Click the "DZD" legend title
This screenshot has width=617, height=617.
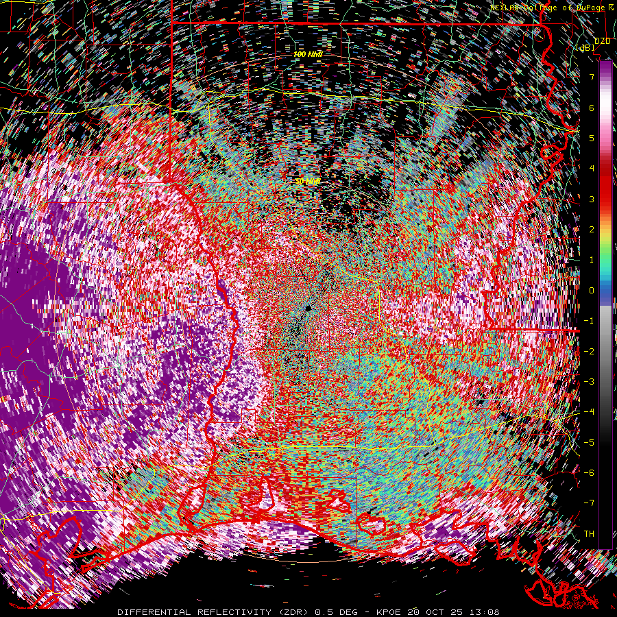pos(602,41)
